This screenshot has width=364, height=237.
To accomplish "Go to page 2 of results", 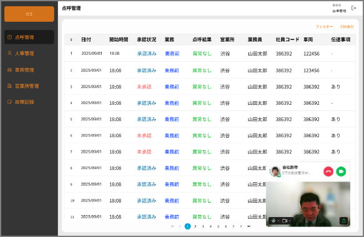I will (x=195, y=226).
